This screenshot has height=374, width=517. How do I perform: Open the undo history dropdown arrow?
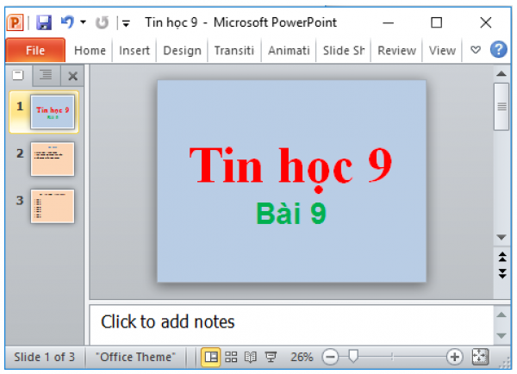pyautogui.click(x=83, y=22)
